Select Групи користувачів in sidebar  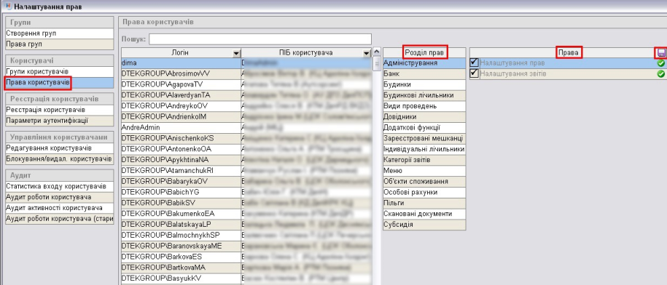60,72
